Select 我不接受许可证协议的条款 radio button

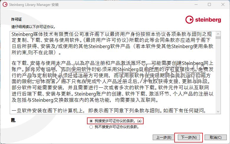point(91,127)
